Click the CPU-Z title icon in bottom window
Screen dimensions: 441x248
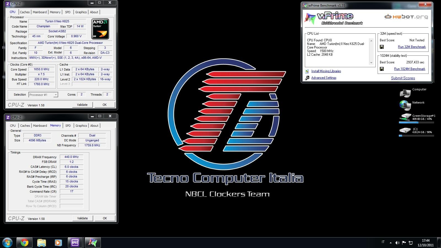[8, 117]
